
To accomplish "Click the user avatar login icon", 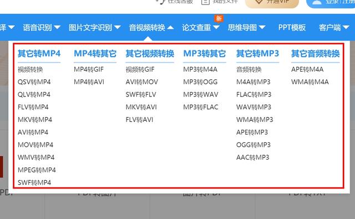I will (x=317, y=2).
